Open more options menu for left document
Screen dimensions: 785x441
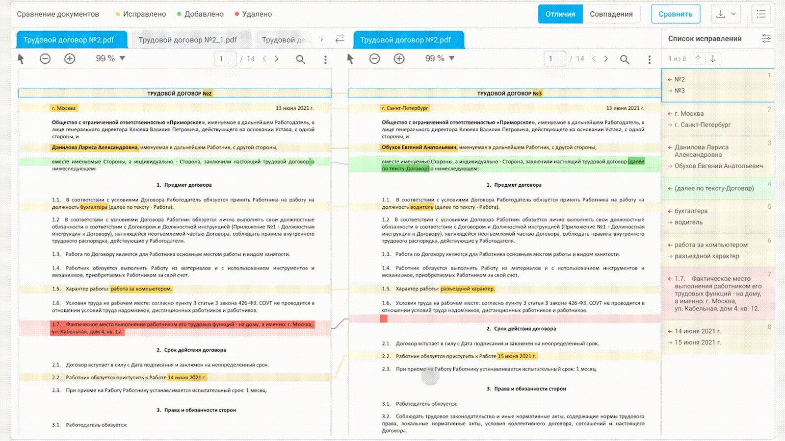(325, 59)
